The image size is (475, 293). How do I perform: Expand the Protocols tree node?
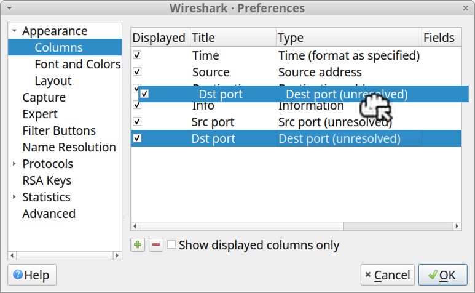pos(14,164)
